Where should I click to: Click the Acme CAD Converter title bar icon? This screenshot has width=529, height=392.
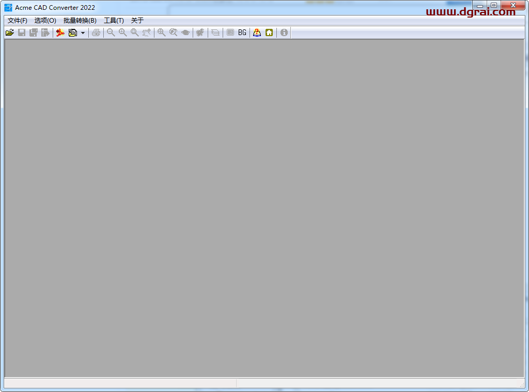[7, 7]
